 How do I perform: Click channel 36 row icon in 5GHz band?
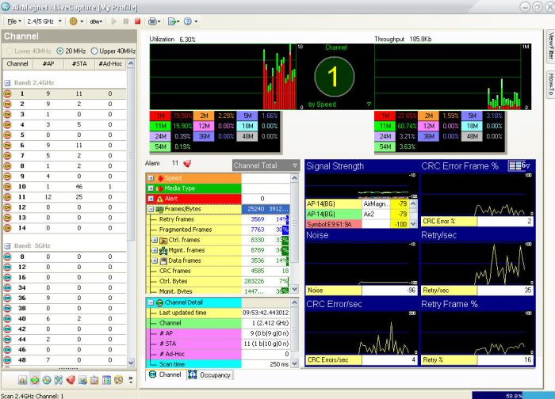[x=7, y=298]
